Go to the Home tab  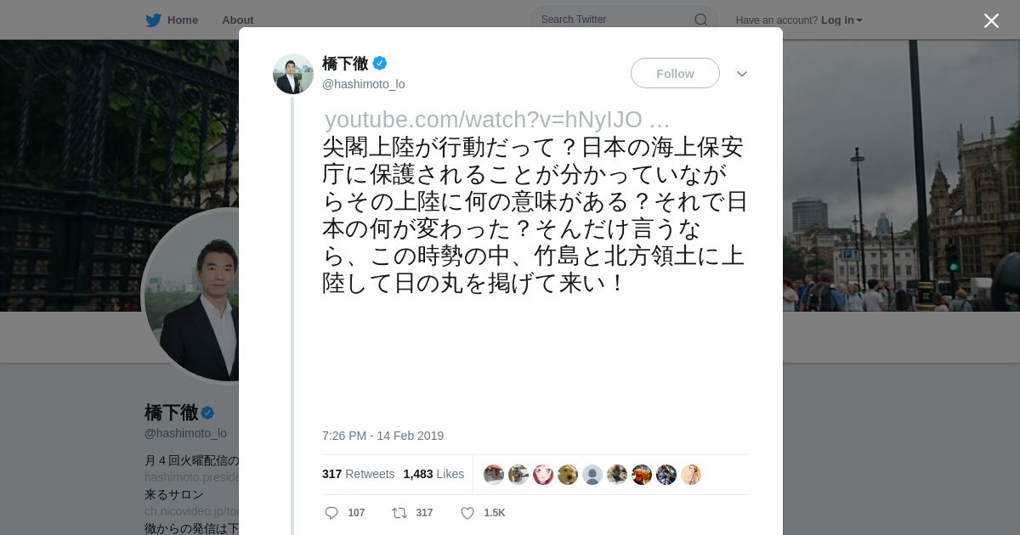[182, 20]
